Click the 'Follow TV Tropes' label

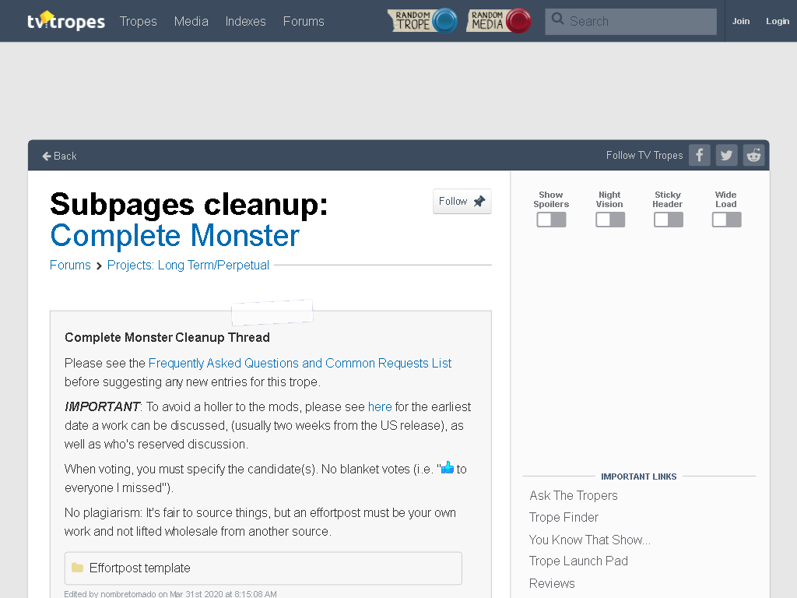(x=644, y=155)
